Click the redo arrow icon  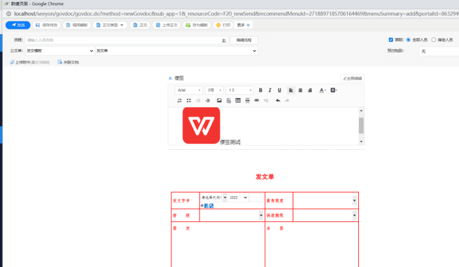pyautogui.click(x=287, y=101)
